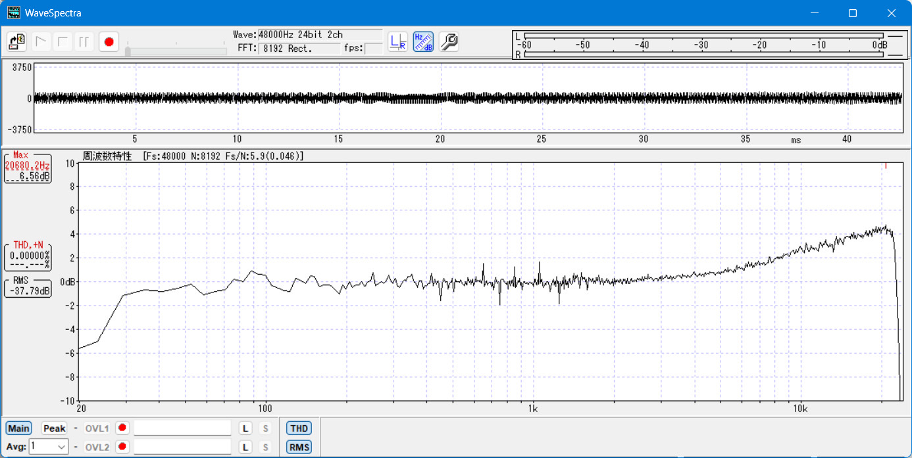Image resolution: width=912 pixels, height=458 pixels.
Task: Toggle the RMS display button
Action: click(x=299, y=447)
